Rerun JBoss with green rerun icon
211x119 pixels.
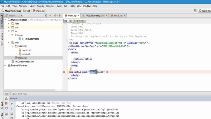coord(6,99)
